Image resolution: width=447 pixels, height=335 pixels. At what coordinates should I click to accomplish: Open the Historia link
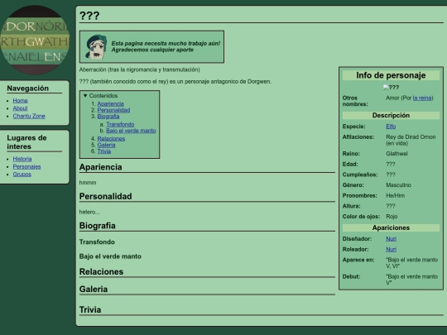click(x=22, y=159)
